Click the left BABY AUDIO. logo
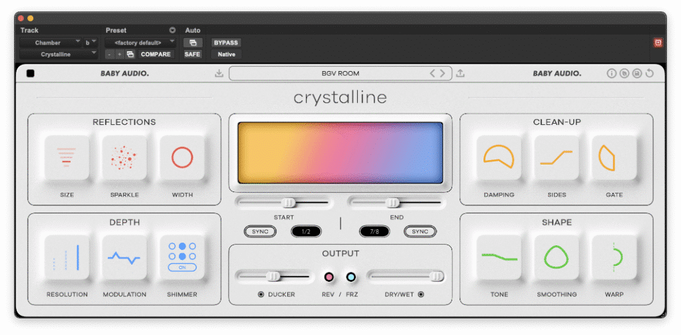The image size is (681, 335). pos(124,73)
